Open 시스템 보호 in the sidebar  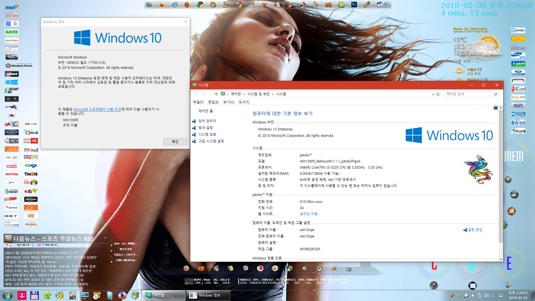point(207,134)
